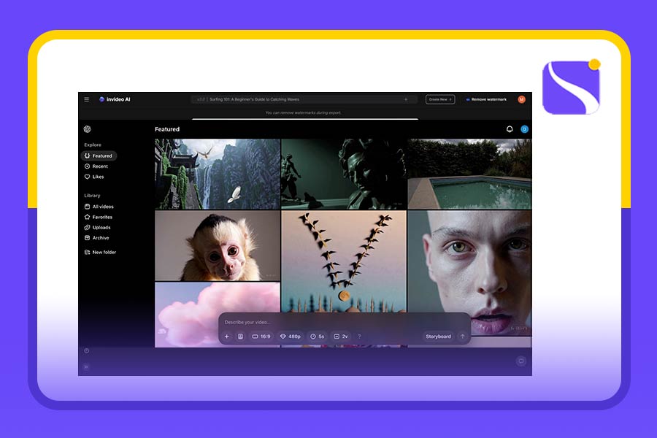Screen dimensions: 657x438
Task: Open the 2v variations selector
Action: point(341,337)
